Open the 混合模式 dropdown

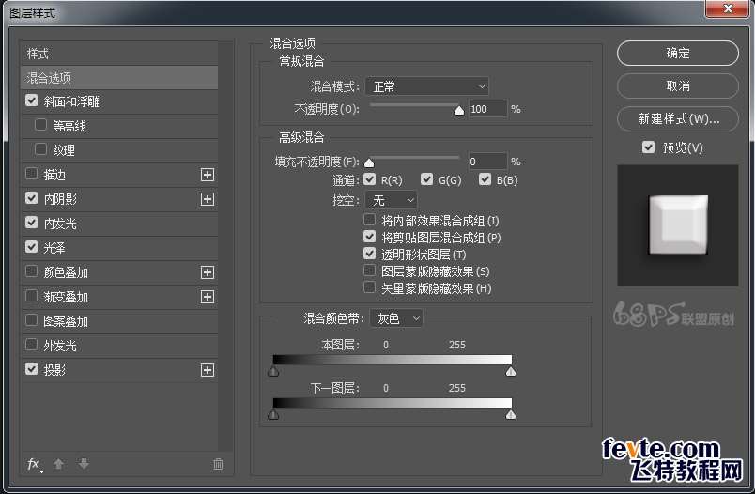point(426,86)
